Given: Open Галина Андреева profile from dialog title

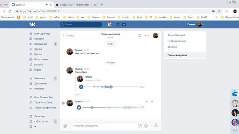Looking at the screenshot, I should [111, 34].
